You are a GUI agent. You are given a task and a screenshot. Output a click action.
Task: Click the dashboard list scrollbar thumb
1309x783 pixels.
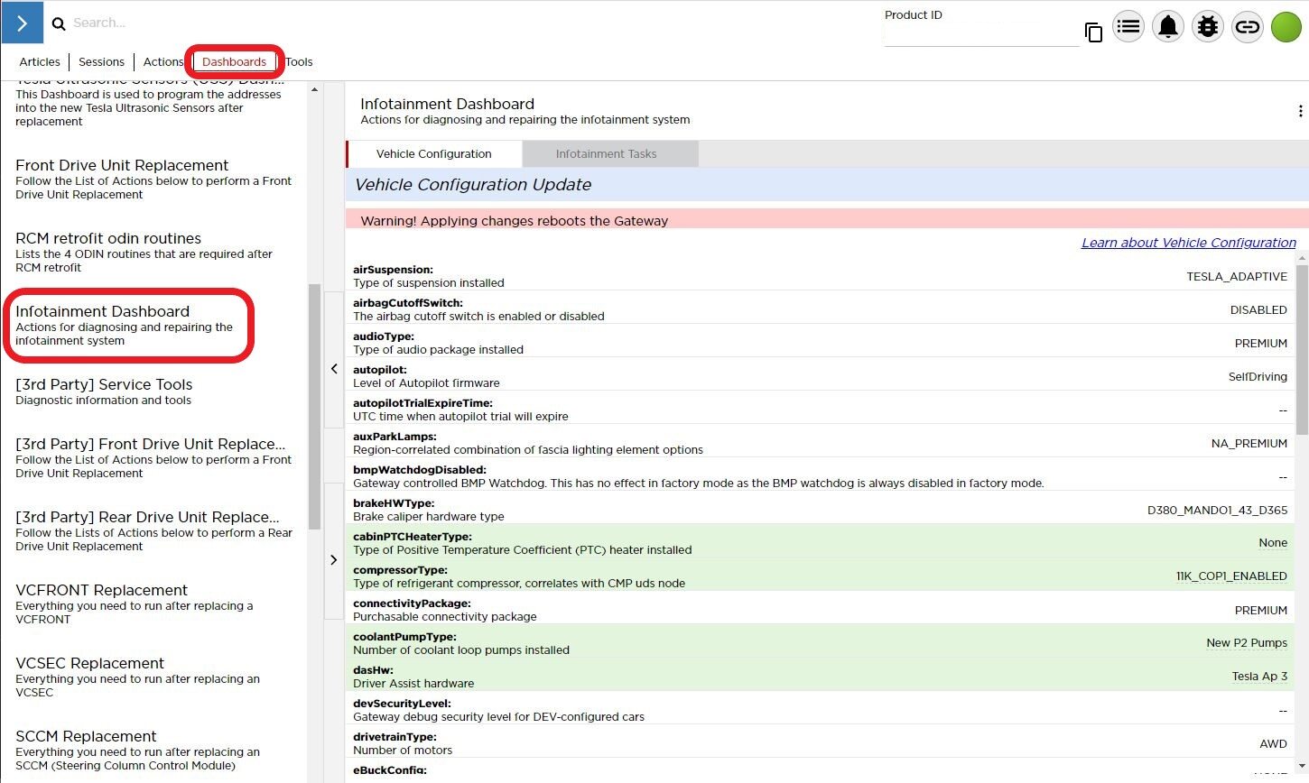click(x=314, y=406)
